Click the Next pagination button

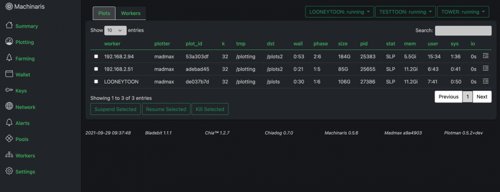(482, 96)
